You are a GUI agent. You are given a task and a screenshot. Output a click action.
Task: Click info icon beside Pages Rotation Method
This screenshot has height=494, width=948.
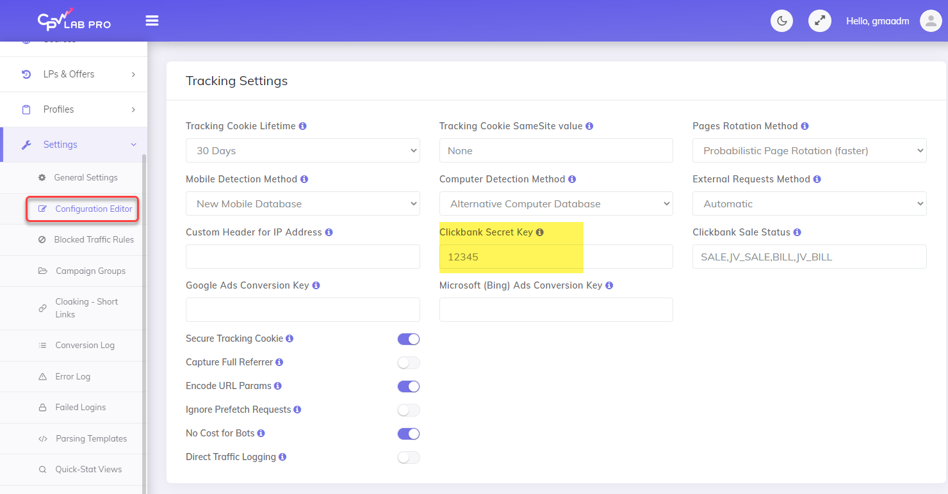tap(805, 126)
